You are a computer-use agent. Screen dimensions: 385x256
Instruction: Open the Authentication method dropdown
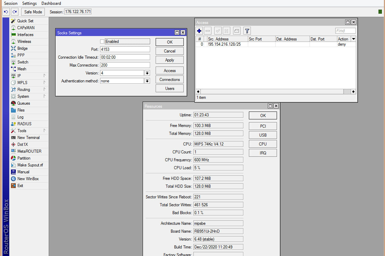click(x=147, y=81)
